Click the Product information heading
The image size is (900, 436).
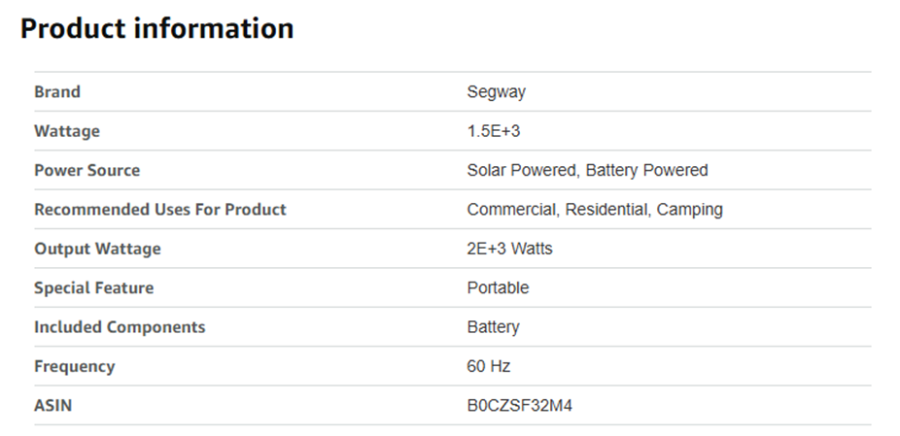click(156, 28)
